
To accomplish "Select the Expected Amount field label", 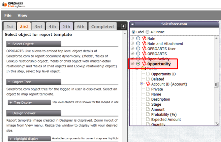I will (166, 120).
